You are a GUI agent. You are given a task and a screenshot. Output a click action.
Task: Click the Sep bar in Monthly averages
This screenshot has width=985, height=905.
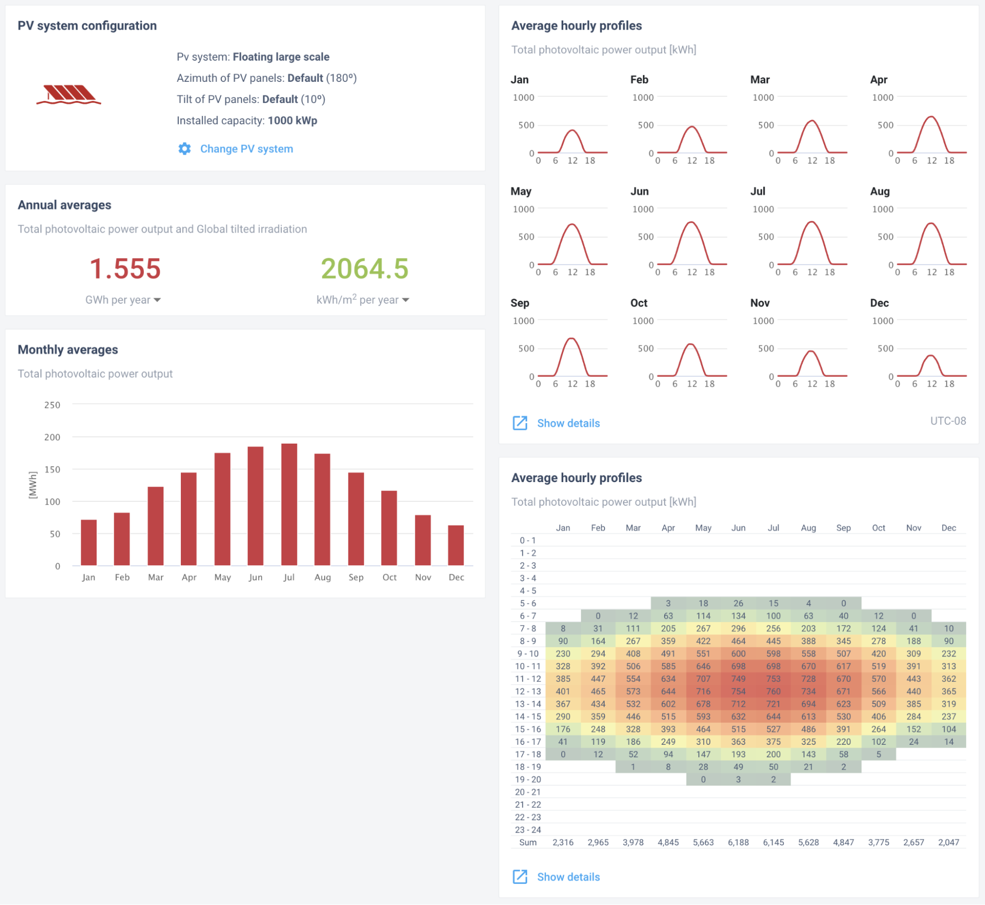point(356,519)
